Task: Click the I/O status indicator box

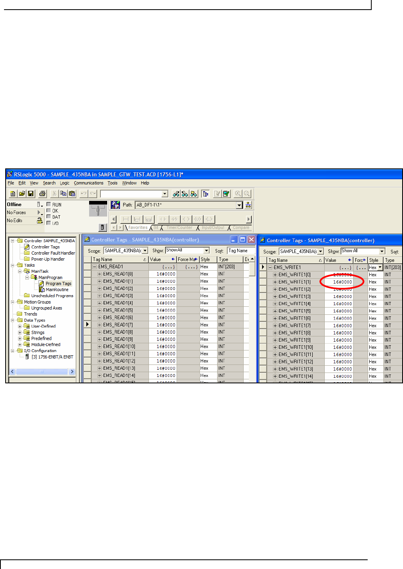Action: (49, 223)
